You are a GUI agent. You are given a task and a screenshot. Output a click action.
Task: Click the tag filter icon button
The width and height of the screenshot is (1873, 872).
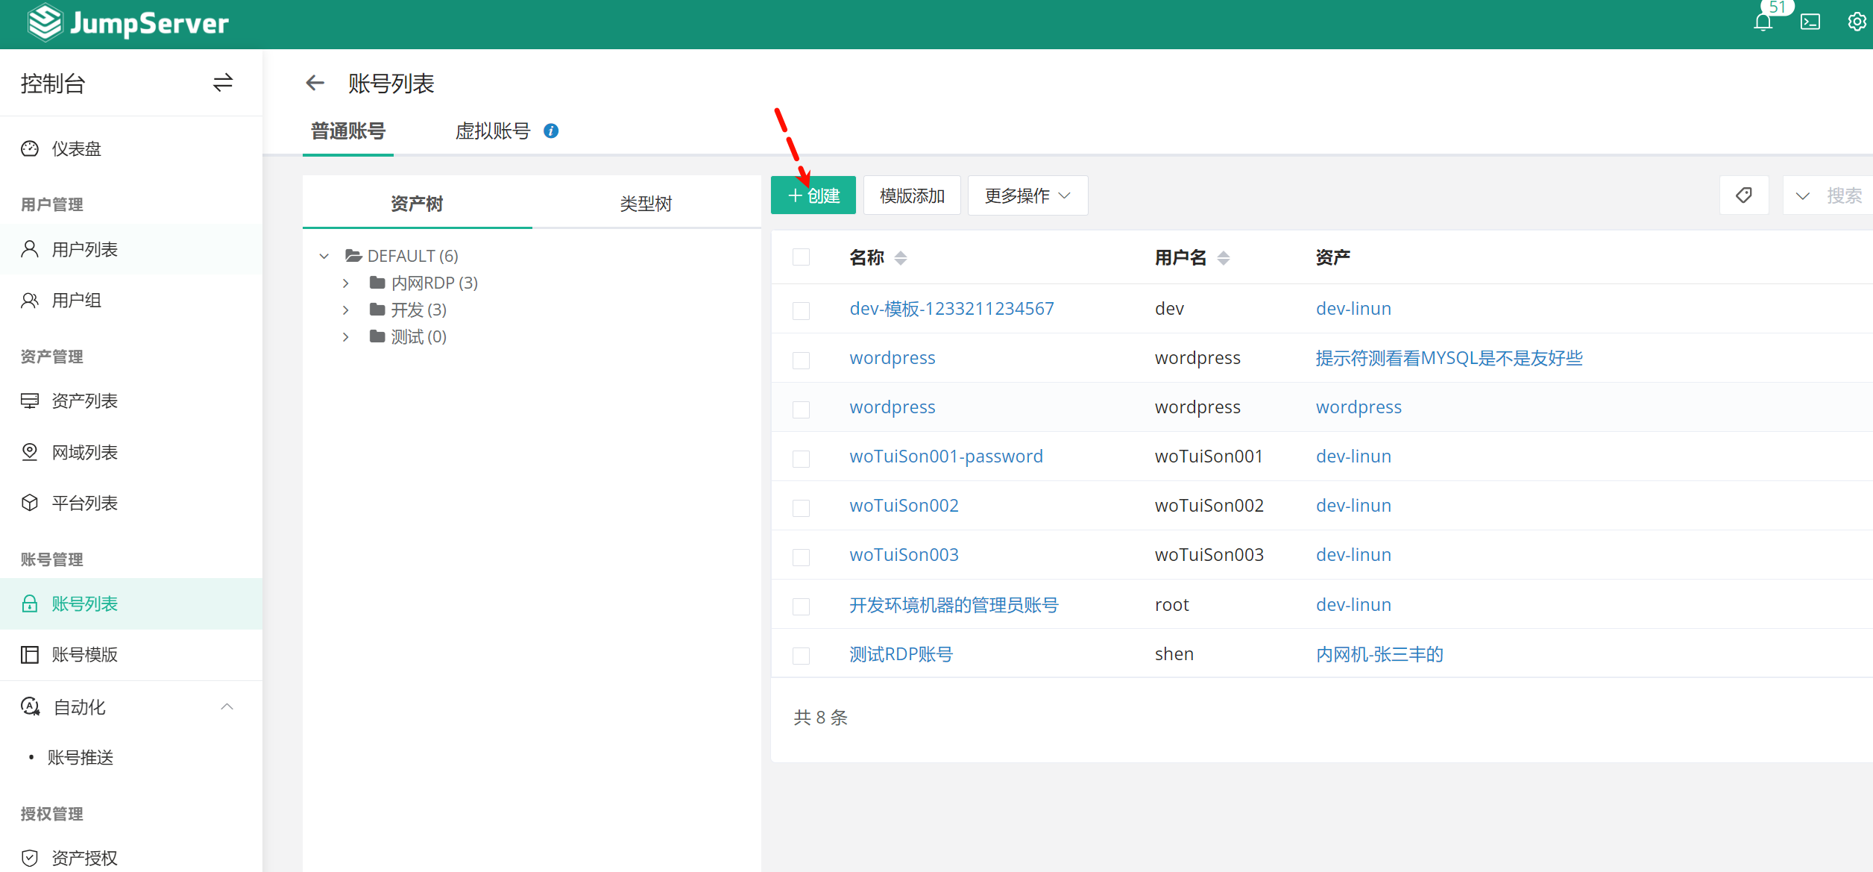(x=1744, y=195)
